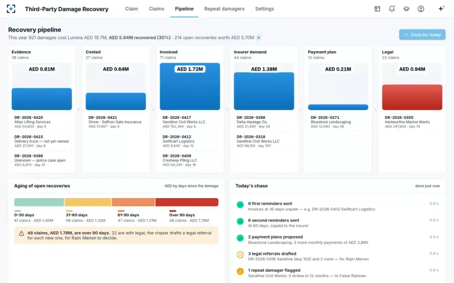This screenshot has height=283, width=454.
Task: Open claim DR-2026-0371 Bluestone Landscaping
Action: [x=338, y=122]
